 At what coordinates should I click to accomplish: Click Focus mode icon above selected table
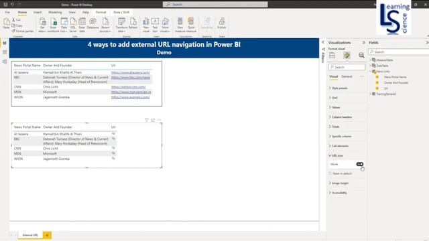tap(153, 120)
